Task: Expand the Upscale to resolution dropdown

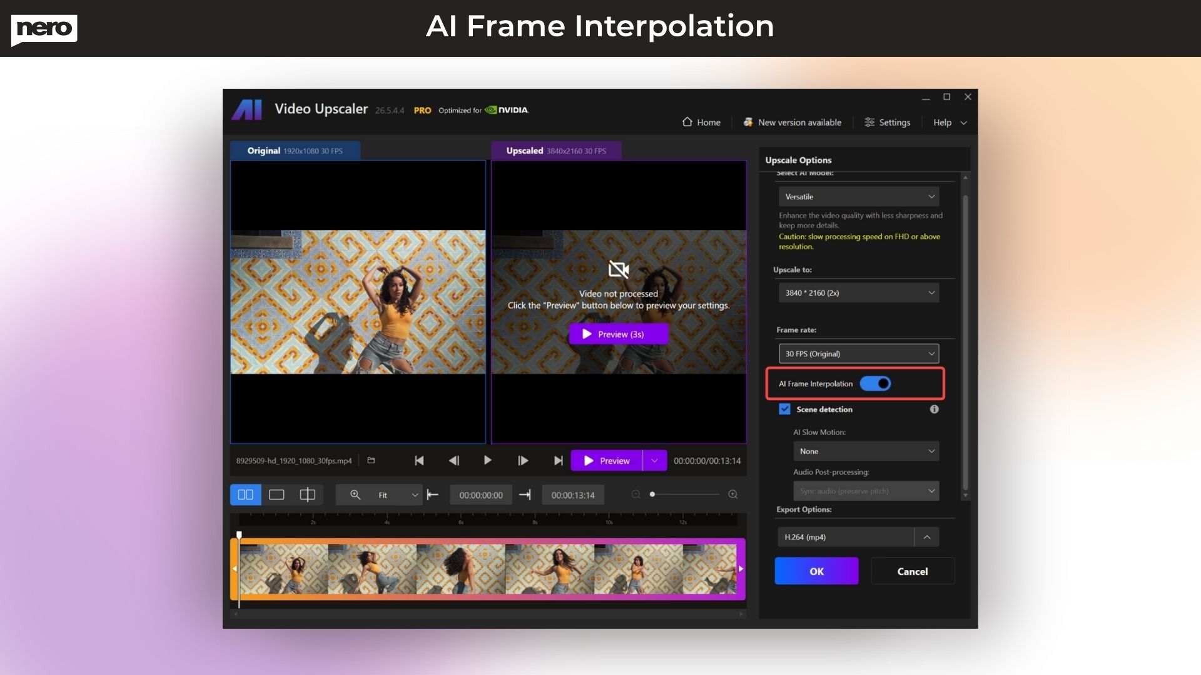Action: tap(858, 293)
